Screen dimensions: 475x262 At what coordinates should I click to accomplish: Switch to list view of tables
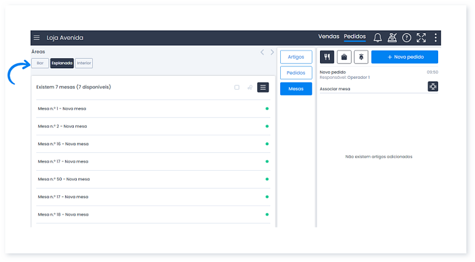263,87
